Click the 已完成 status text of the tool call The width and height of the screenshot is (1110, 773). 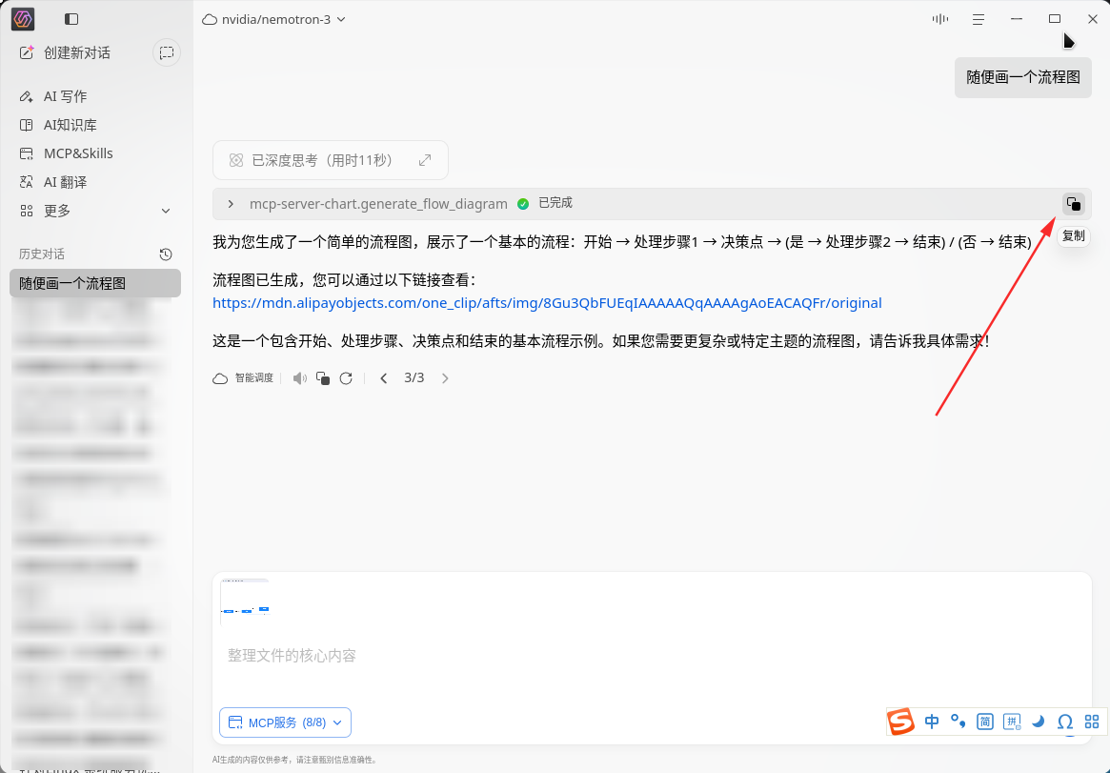[555, 203]
